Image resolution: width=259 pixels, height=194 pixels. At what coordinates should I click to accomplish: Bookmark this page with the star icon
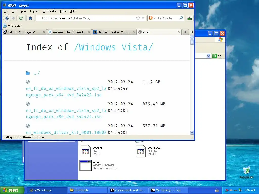tap(138, 18)
